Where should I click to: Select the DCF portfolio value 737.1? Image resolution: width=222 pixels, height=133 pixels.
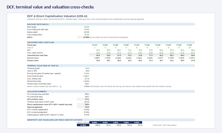83,99
